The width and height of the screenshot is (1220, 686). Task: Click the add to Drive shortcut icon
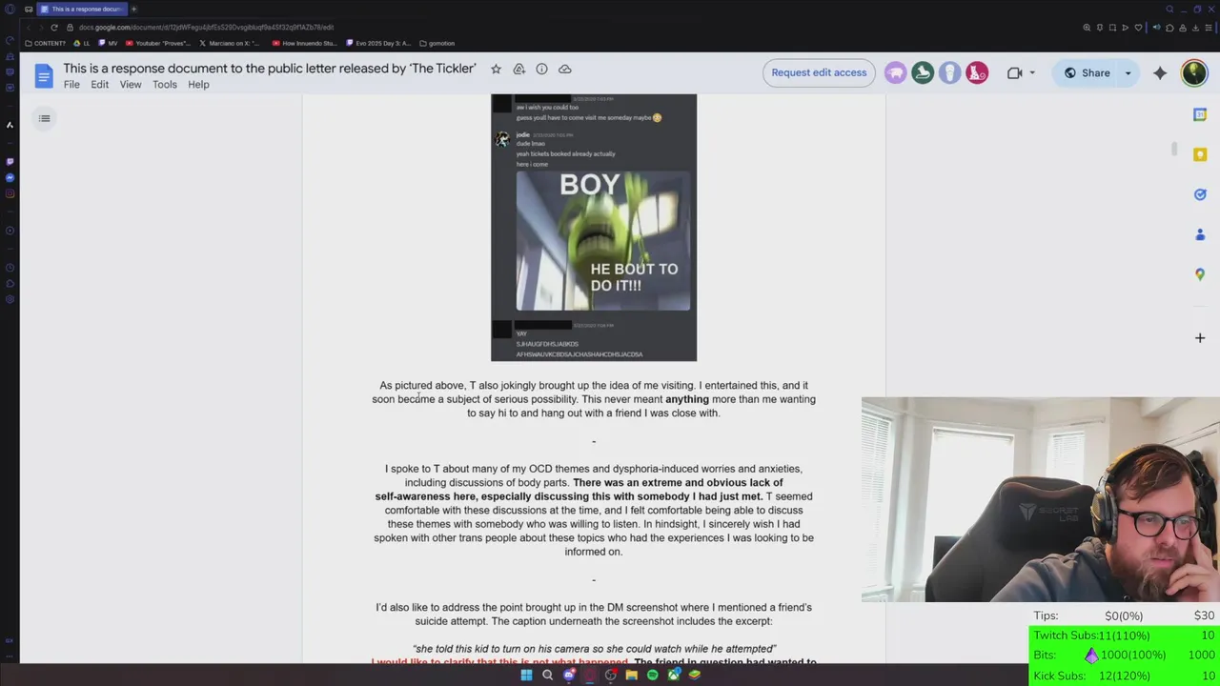coord(518,69)
